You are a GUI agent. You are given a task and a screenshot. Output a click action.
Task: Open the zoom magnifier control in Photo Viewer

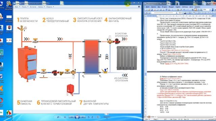58,117
